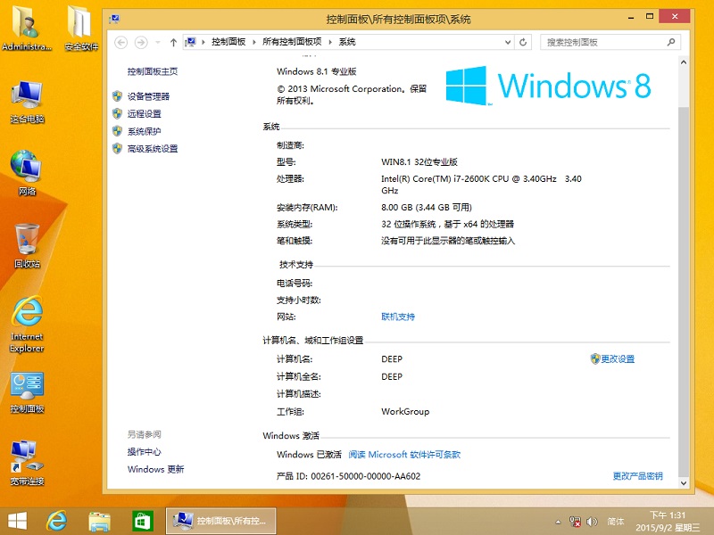The width and height of the screenshot is (714, 535).
Task: Select 宽带连接 broadband desktop shortcut
Action: 27,462
